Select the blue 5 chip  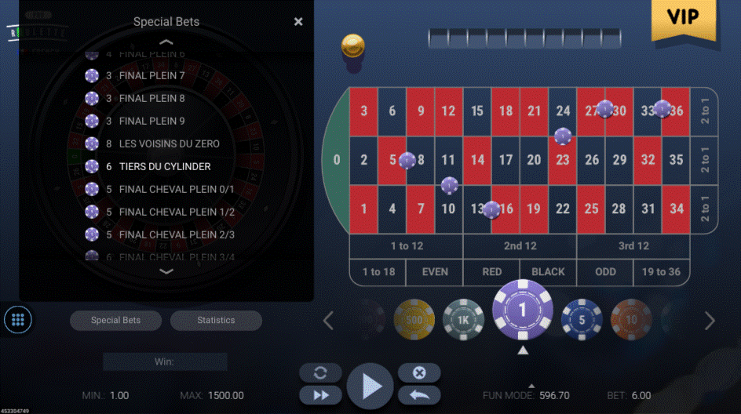point(582,320)
